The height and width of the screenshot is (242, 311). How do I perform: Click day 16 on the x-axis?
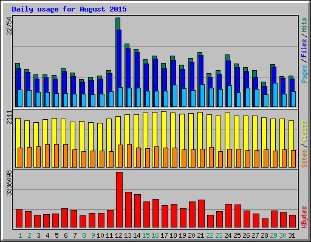(155, 235)
